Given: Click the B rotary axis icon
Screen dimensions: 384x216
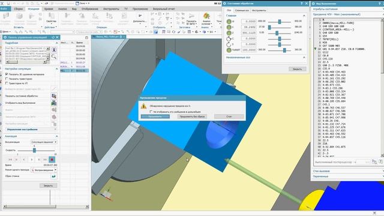Looking at the screenshot, I should [x=229, y=44].
